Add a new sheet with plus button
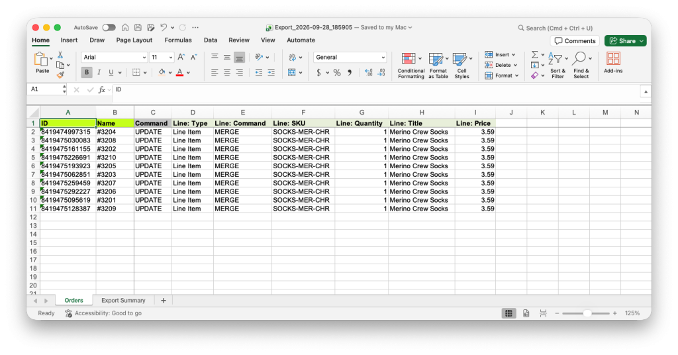This screenshot has height=355, width=678. pyautogui.click(x=163, y=301)
